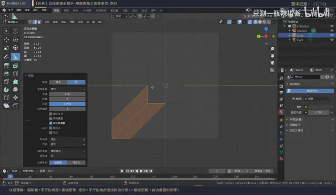Open the 相交类型 dropdown showing 栅格填充

tap(67, 151)
